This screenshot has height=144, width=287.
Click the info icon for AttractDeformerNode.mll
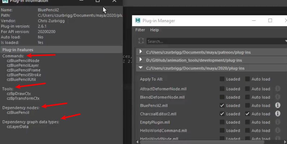click(x=277, y=89)
